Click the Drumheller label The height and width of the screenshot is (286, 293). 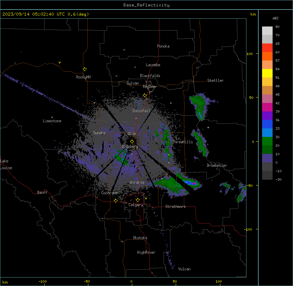pos(217,165)
